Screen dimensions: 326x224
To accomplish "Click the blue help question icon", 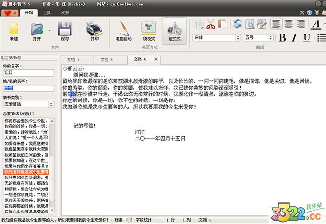I will (310, 13).
